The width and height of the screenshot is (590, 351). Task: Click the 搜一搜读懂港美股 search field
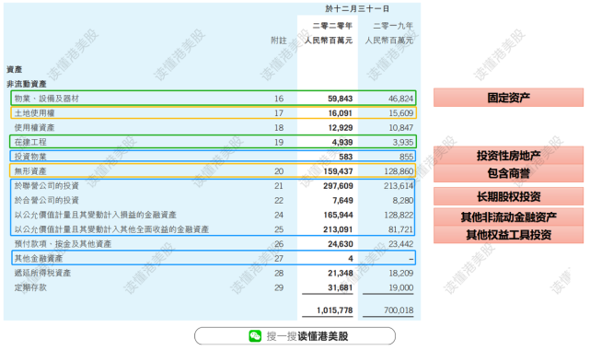pos(295,336)
